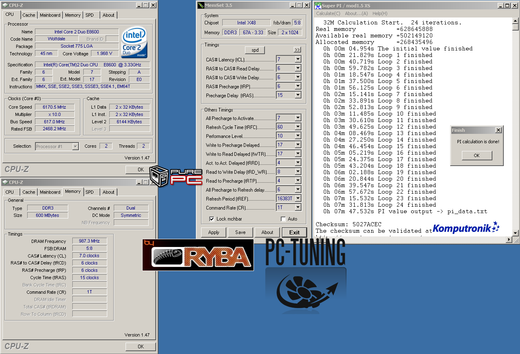The height and width of the screenshot is (354, 520).
Task: Click the Apply button in MemSet
Action: click(214, 232)
